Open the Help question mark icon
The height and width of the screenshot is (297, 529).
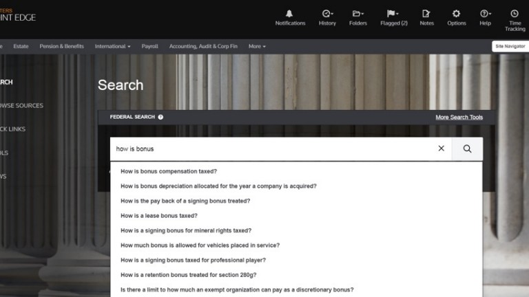[485, 14]
